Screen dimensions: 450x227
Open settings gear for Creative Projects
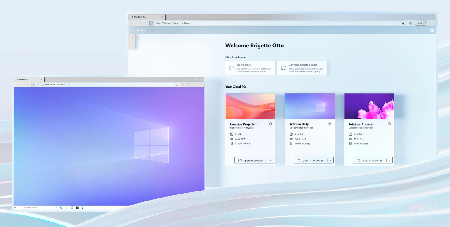[271, 124]
